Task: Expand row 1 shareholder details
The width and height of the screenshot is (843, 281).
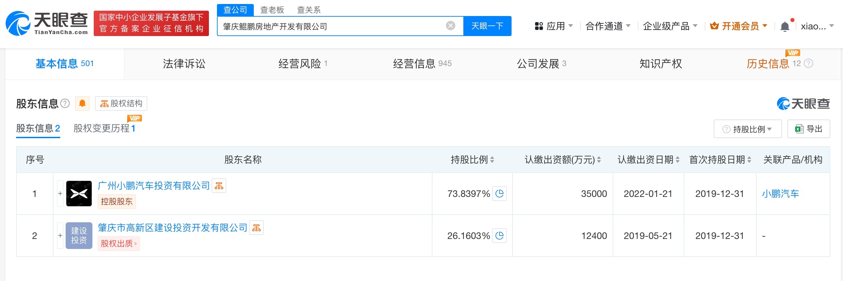Action: click(60, 194)
